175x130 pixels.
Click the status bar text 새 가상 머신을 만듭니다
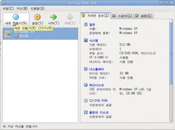(x=20, y=127)
